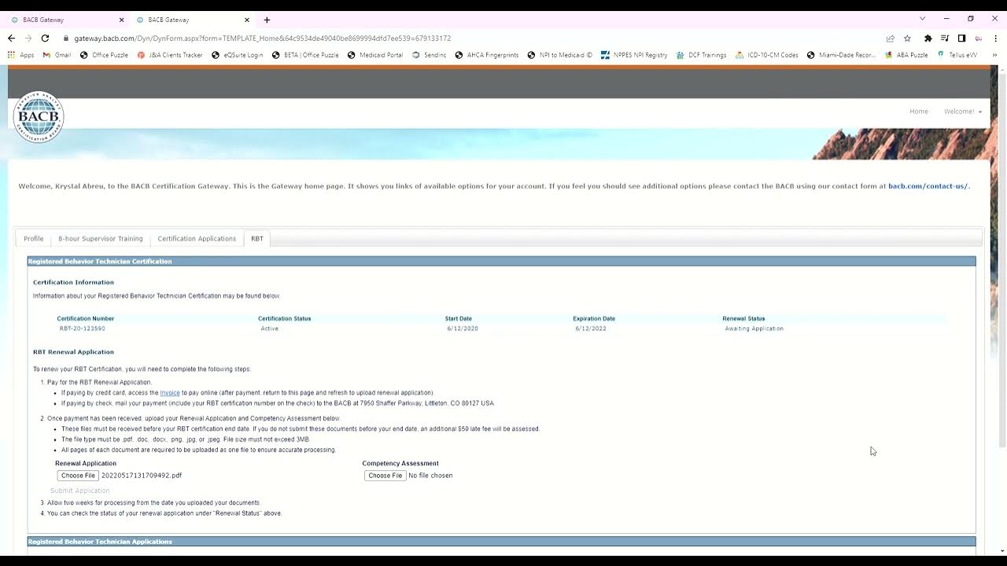Viewport: 1007px width, 566px height.
Task: Click the Active certification status
Action: point(270,329)
